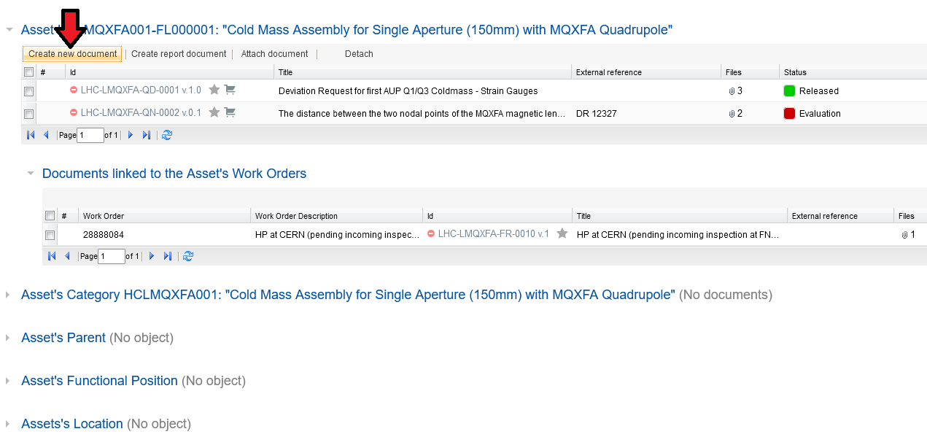Go to first page of asset documents
This screenshot has width=927, height=445.
(31, 135)
